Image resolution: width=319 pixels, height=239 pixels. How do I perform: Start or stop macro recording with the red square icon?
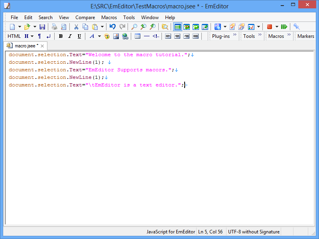click(270, 27)
